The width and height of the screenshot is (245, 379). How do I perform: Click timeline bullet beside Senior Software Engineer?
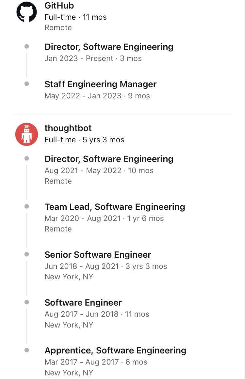tap(26, 254)
